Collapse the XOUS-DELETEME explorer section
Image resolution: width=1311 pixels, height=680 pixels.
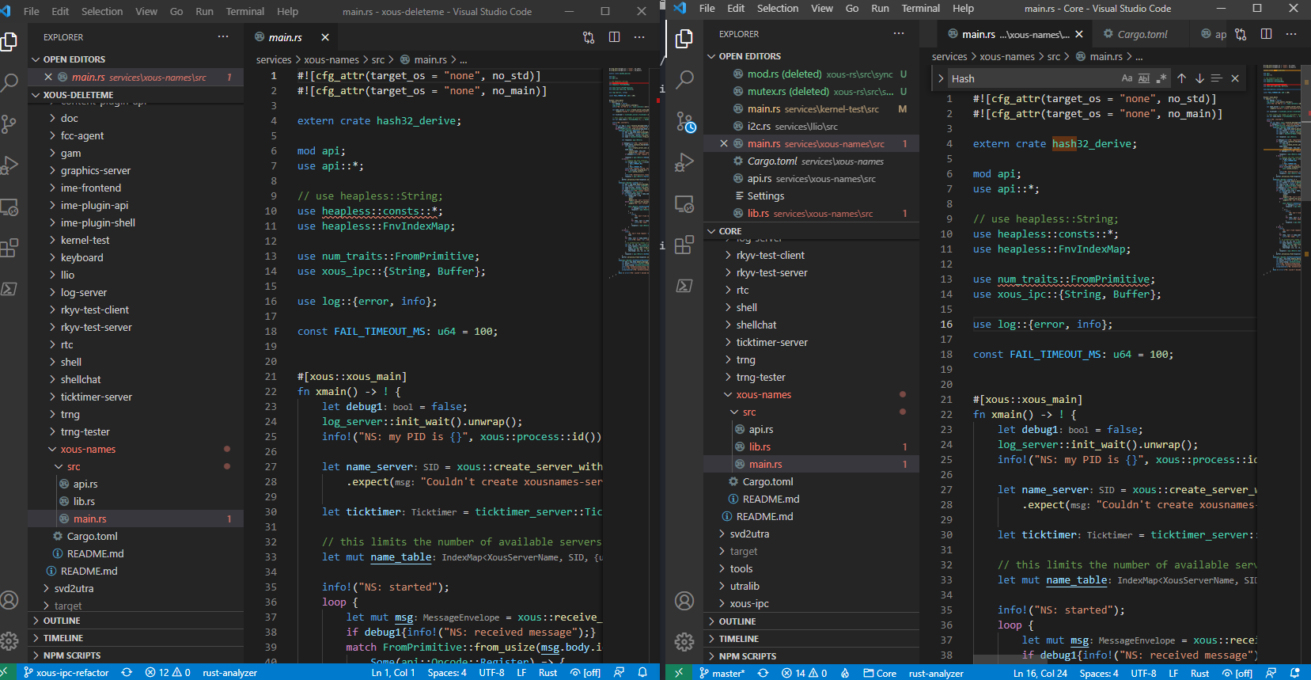pyautogui.click(x=78, y=95)
